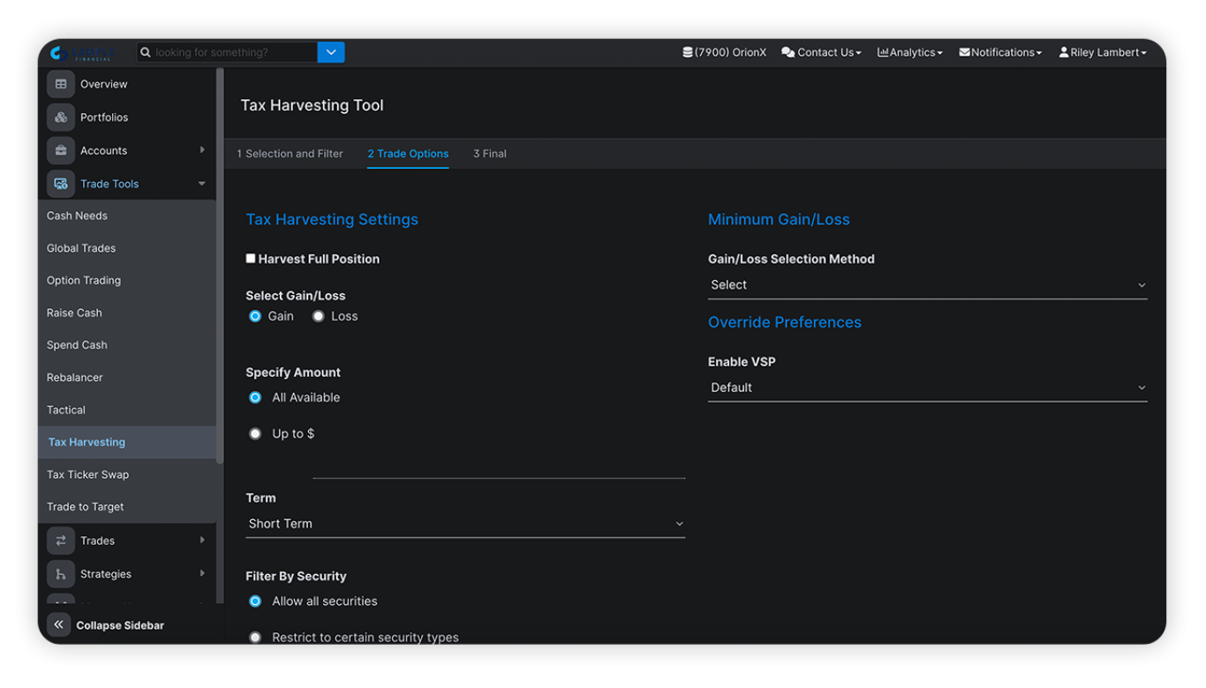The width and height of the screenshot is (1206, 688).
Task: Switch to the 1 Selection and Filter tab
Action: pos(290,154)
